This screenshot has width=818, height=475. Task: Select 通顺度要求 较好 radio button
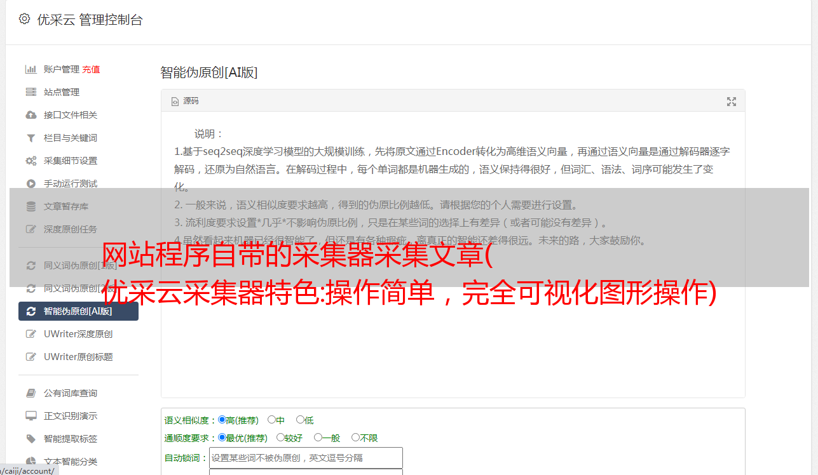coord(280,438)
